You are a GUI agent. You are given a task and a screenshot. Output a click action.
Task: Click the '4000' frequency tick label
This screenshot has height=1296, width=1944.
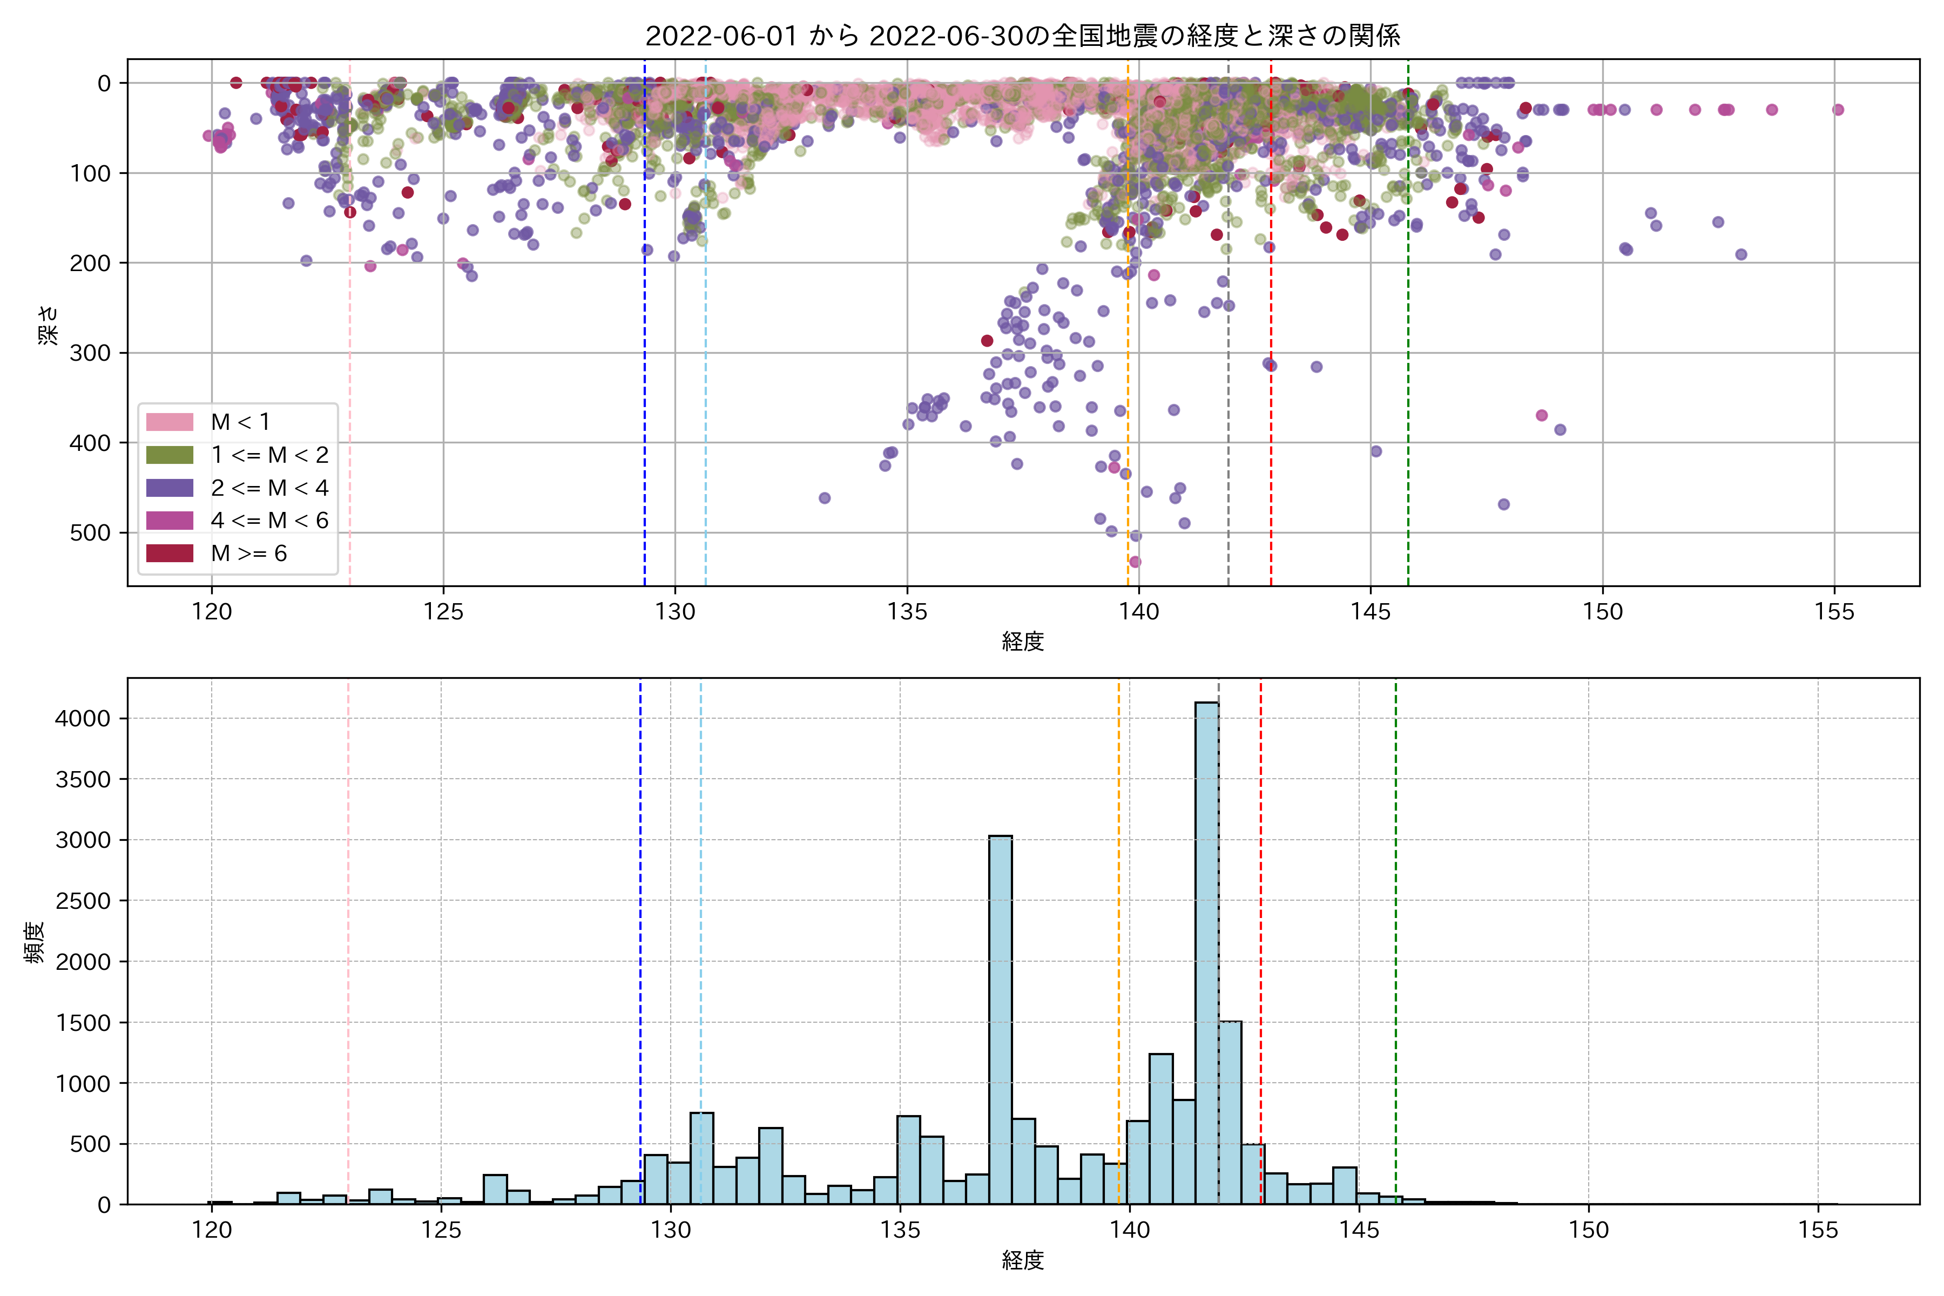click(x=83, y=719)
